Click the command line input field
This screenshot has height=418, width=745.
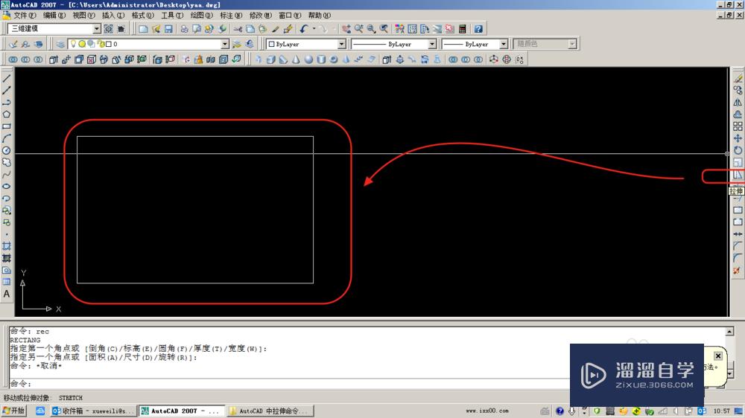click(290, 383)
